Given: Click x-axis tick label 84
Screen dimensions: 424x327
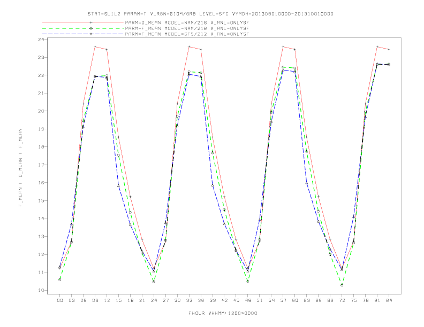Looking at the screenshot, I should (x=389, y=300).
